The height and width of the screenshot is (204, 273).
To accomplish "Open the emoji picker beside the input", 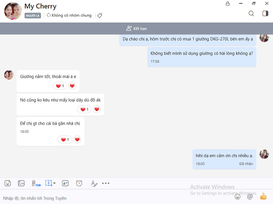I will coord(238,196).
